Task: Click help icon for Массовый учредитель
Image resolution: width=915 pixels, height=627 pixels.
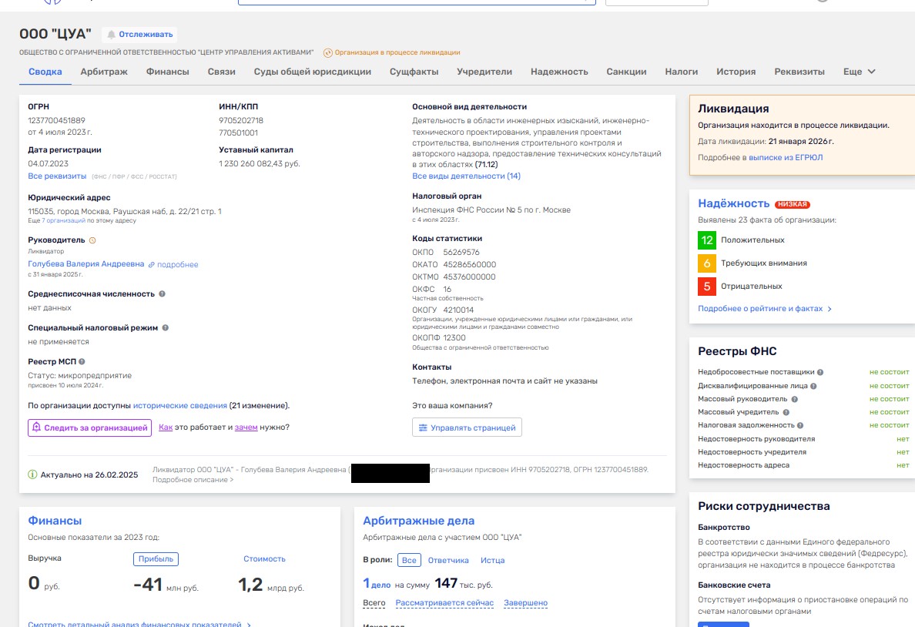Action: pyautogui.click(x=786, y=412)
